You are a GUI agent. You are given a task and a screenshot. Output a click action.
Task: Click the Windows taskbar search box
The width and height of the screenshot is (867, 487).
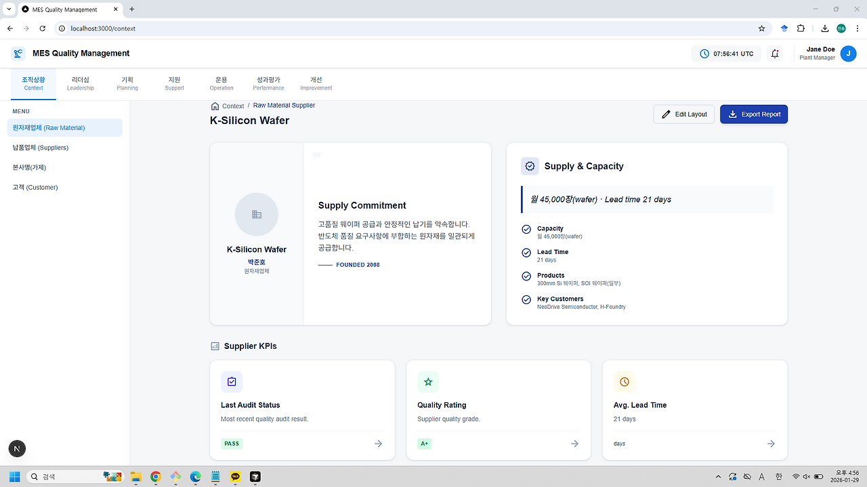(76, 477)
